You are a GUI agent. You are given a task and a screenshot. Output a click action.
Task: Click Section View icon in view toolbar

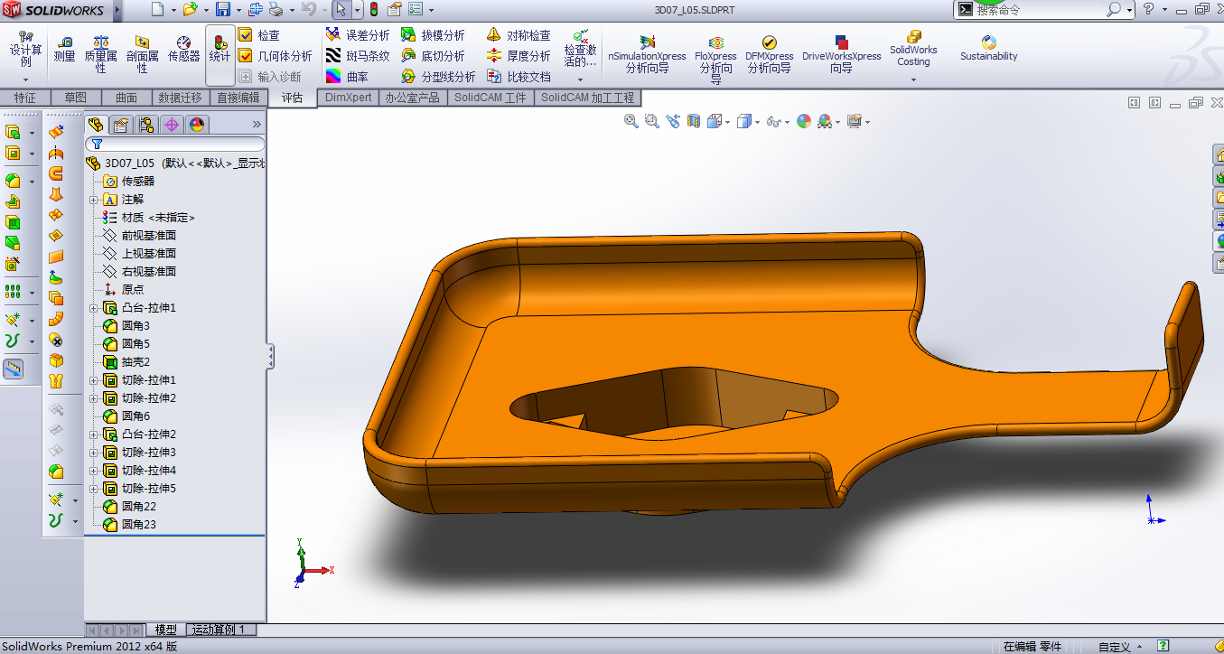694,121
